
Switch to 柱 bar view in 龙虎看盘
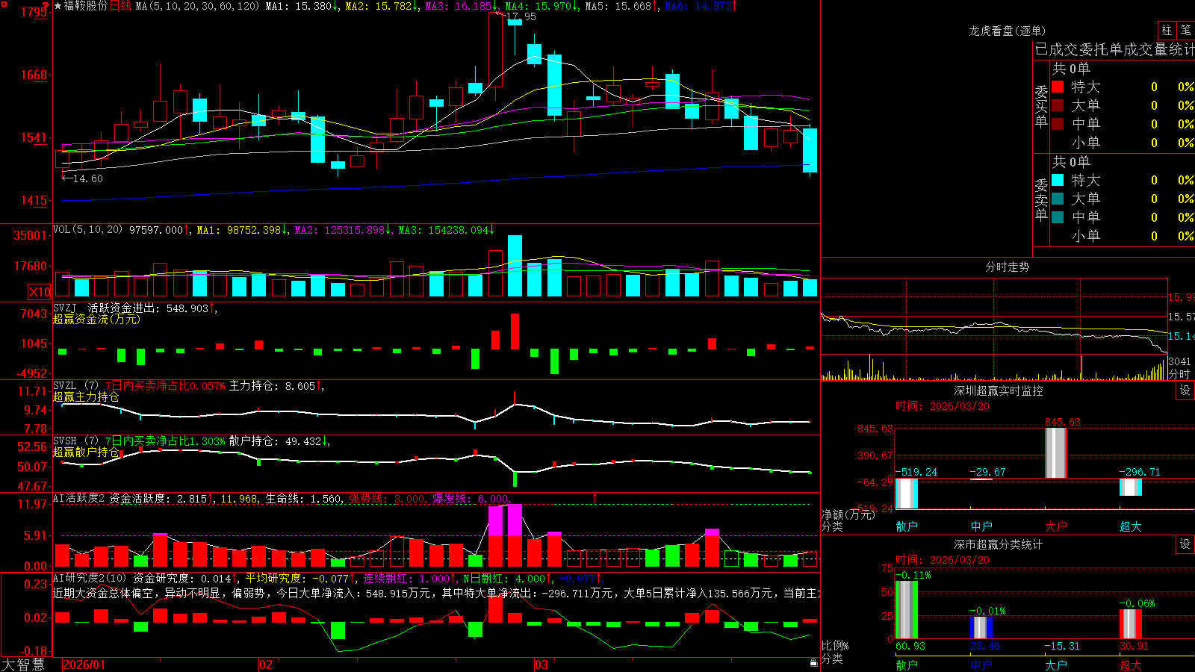click(1167, 30)
